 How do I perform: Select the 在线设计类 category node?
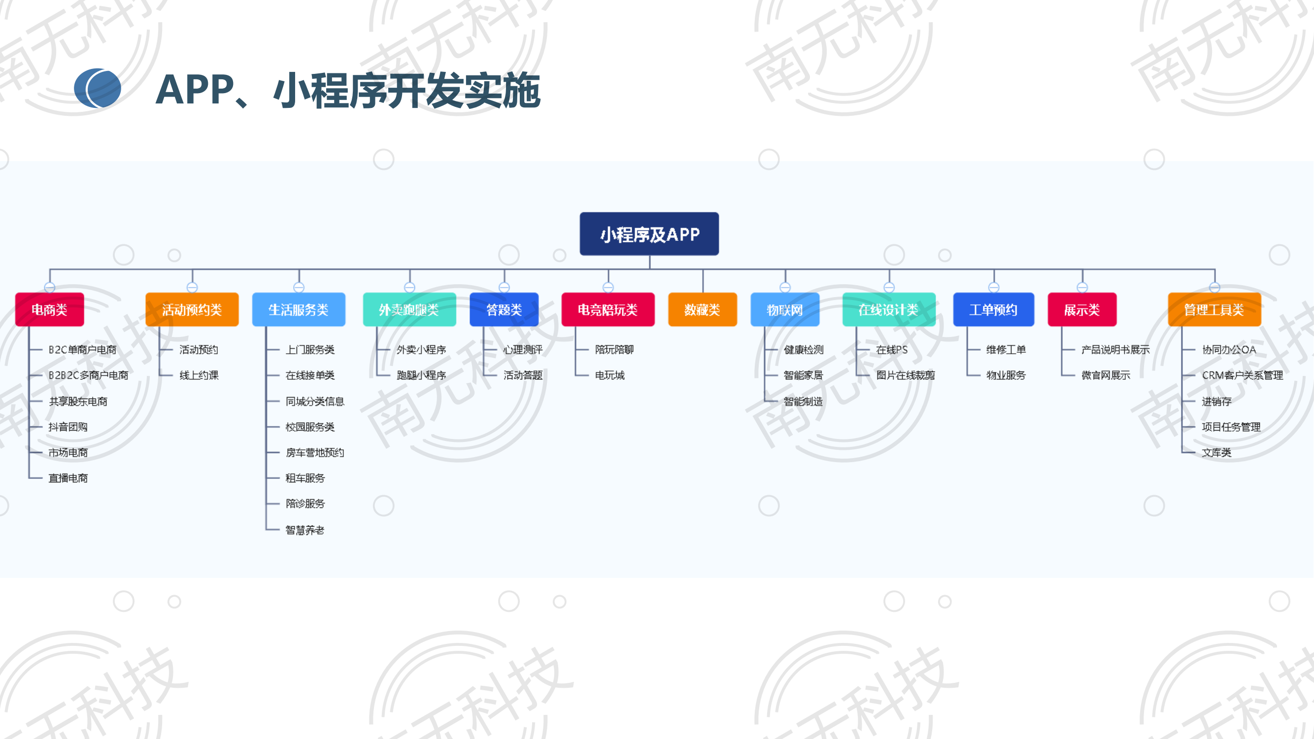coord(889,309)
